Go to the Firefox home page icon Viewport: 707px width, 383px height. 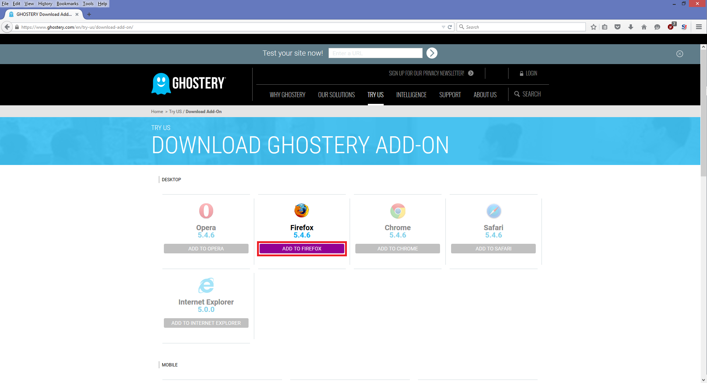[x=644, y=27]
